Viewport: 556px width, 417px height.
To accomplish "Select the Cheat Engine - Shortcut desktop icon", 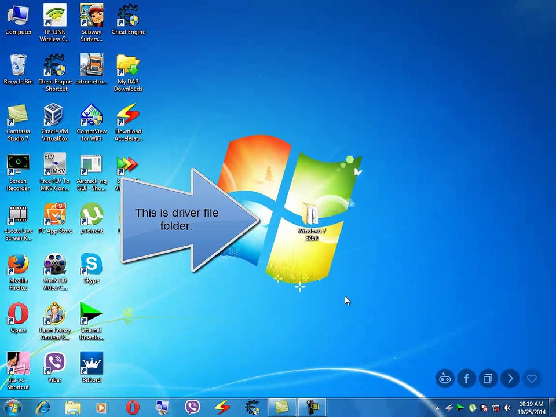I will 55,73.
